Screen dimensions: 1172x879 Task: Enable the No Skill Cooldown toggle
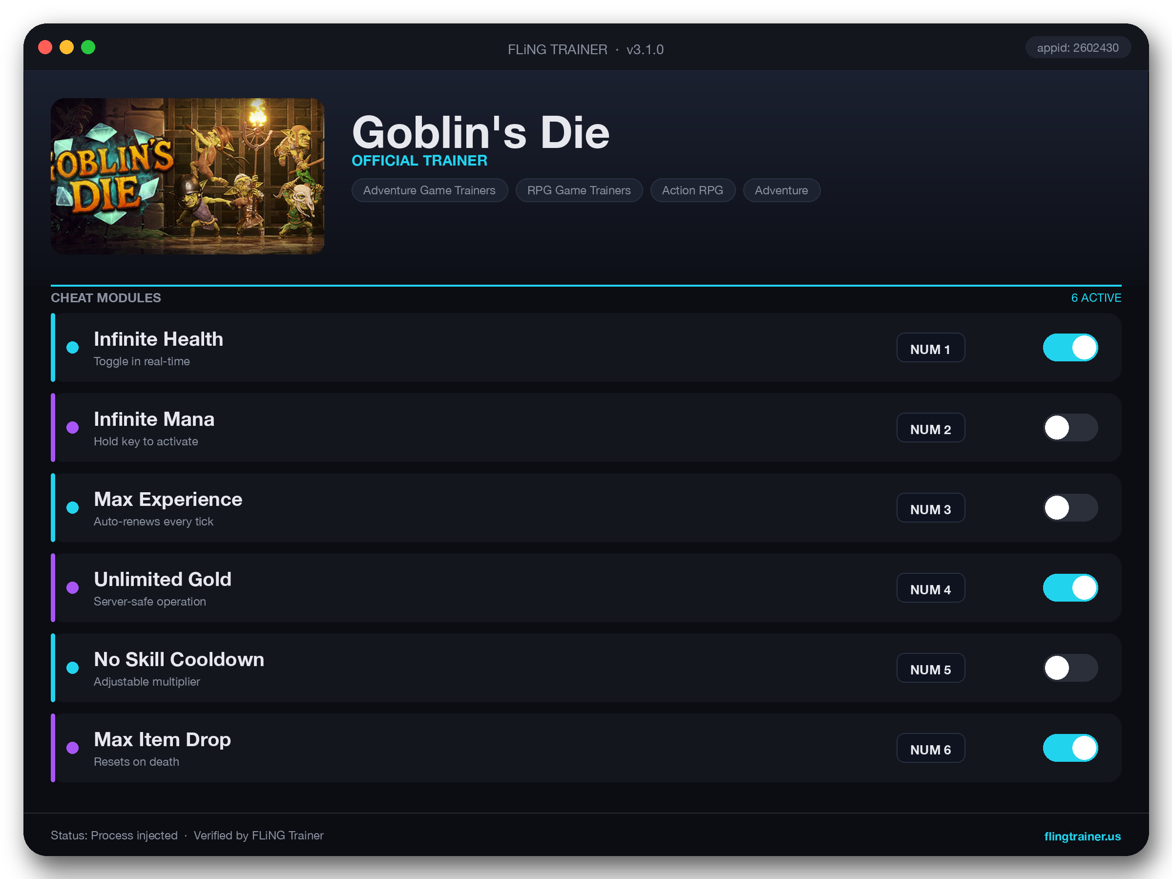(1070, 668)
